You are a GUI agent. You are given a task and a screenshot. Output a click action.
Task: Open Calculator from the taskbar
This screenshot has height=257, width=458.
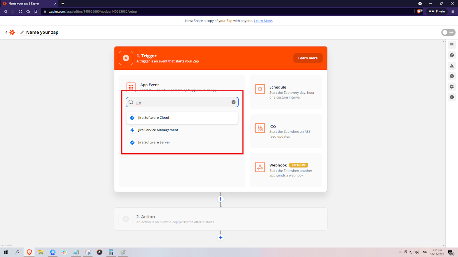point(111,252)
